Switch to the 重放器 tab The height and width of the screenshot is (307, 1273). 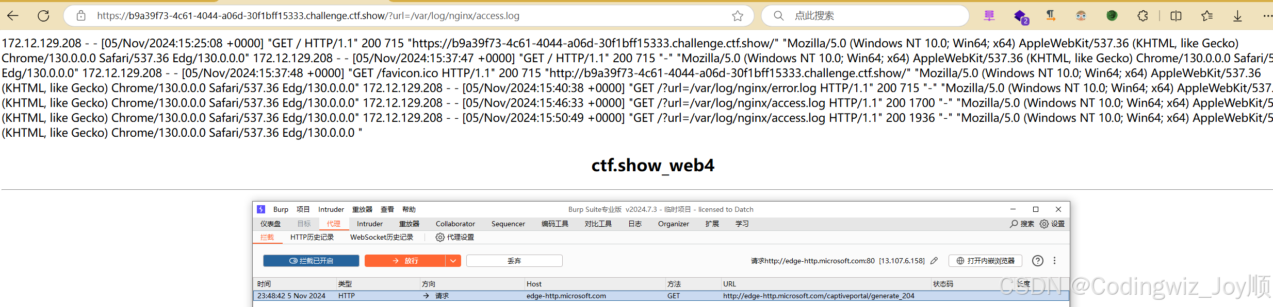tap(410, 224)
